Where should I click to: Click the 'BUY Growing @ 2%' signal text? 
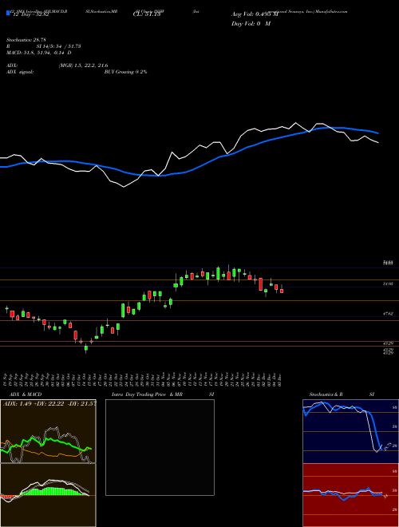coord(125,72)
